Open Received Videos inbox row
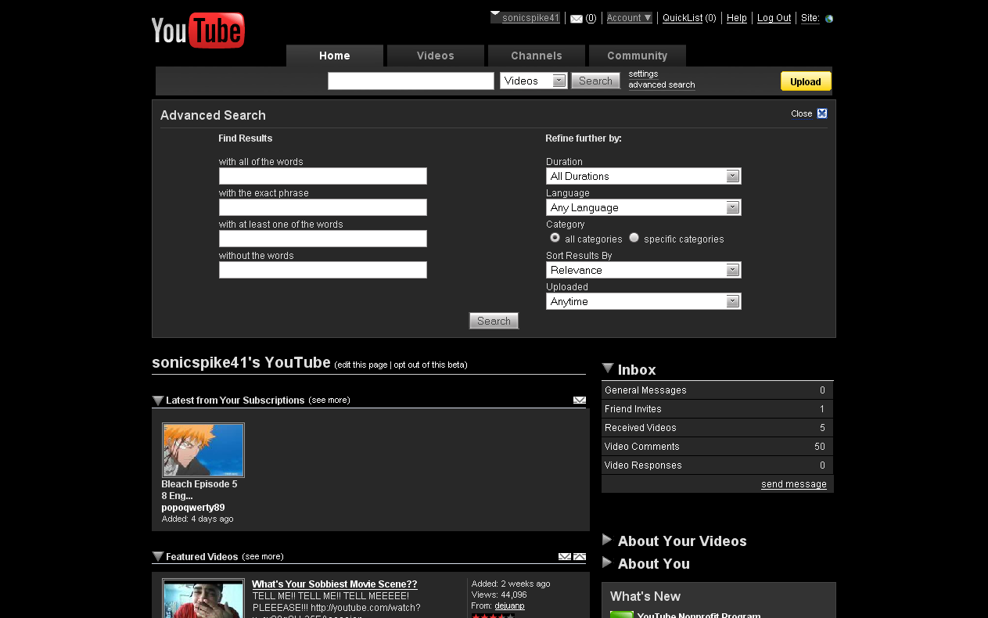Viewport: 988px width, 618px height. tap(717, 428)
